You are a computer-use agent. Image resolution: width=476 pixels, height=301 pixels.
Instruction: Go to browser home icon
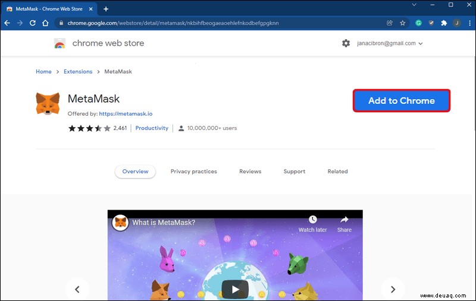click(45, 23)
